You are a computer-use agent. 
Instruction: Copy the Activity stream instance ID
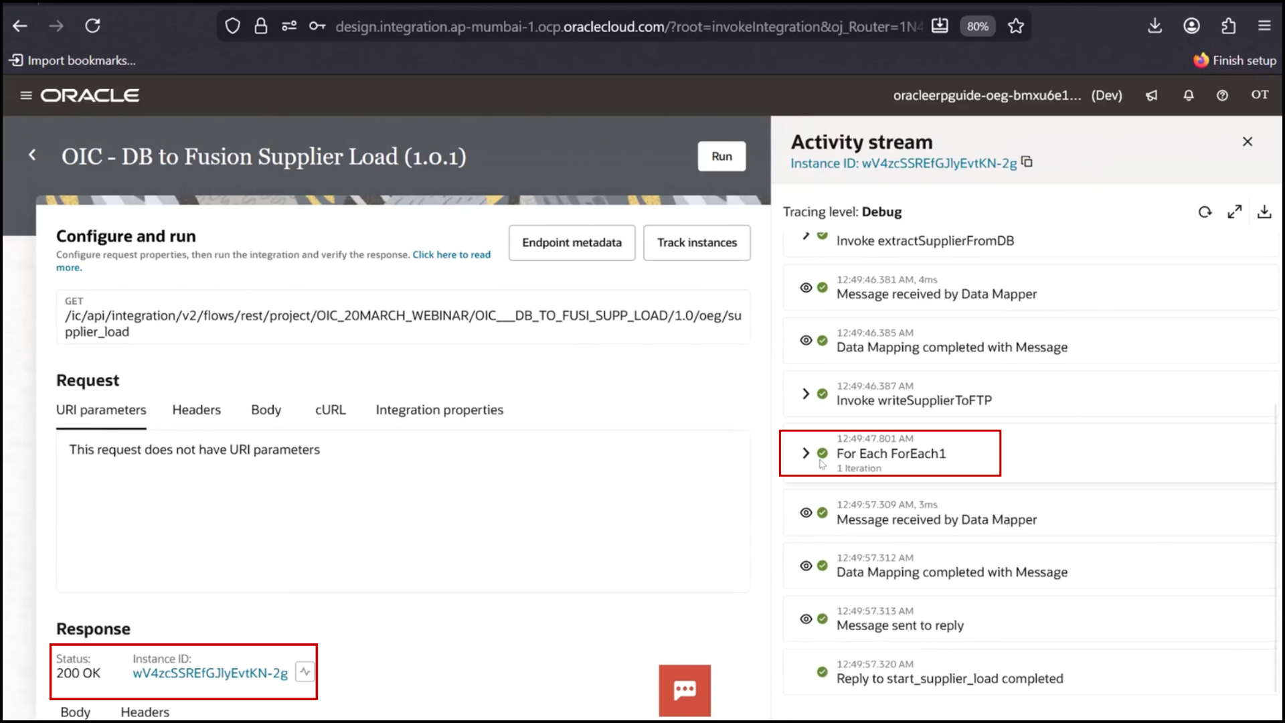pyautogui.click(x=1027, y=162)
